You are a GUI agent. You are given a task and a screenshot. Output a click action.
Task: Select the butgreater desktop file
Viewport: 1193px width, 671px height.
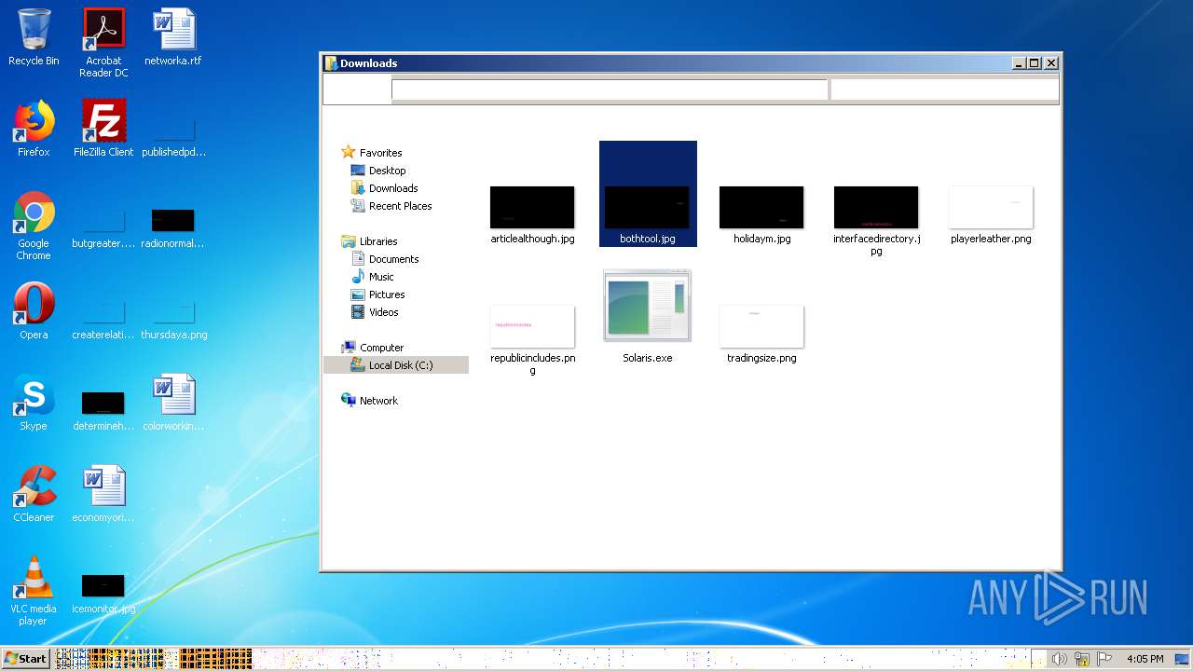coord(103,227)
